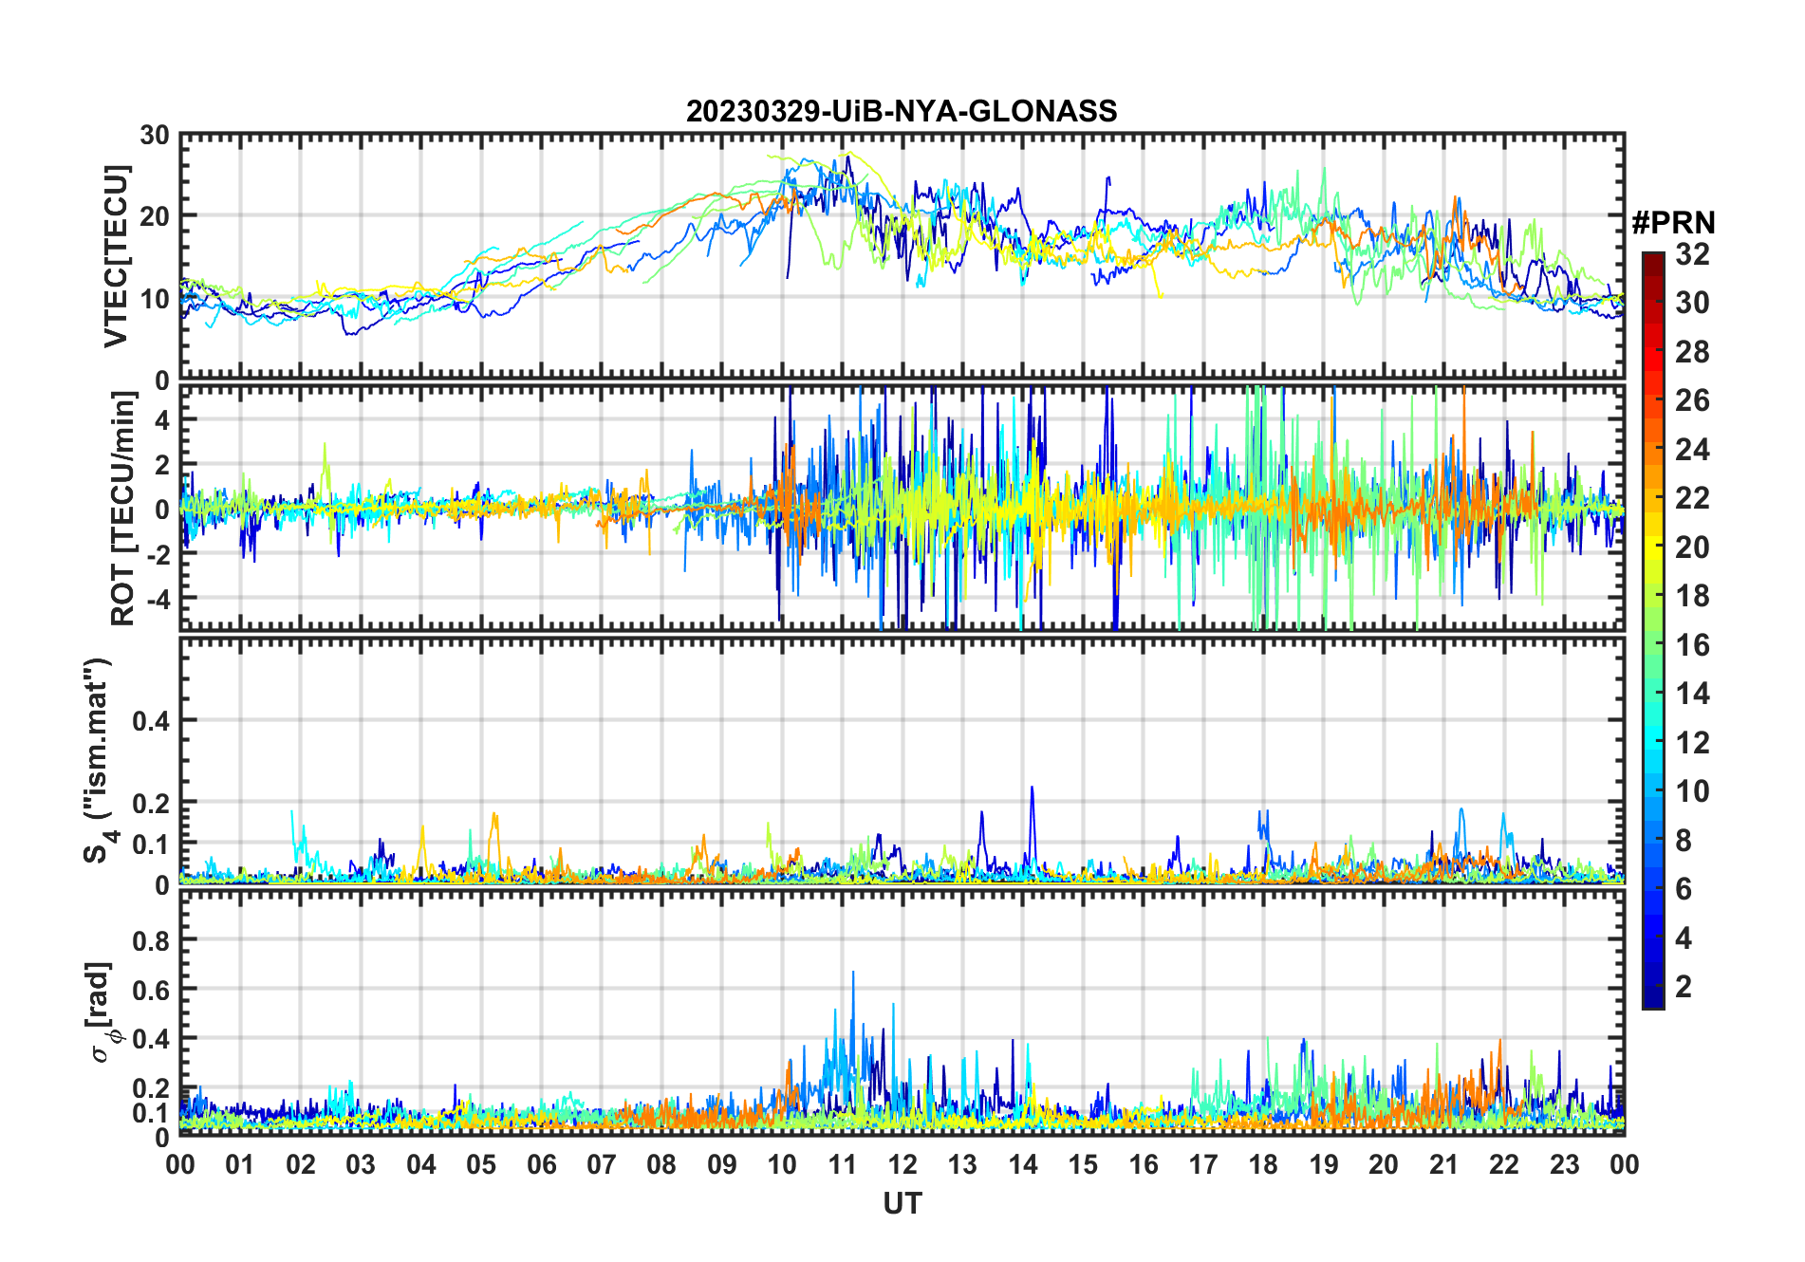1805x1262 pixels.
Task: Click the x-axis tick label 06
Action: (x=542, y=1164)
